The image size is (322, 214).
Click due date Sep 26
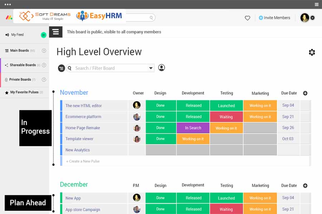click(x=288, y=128)
